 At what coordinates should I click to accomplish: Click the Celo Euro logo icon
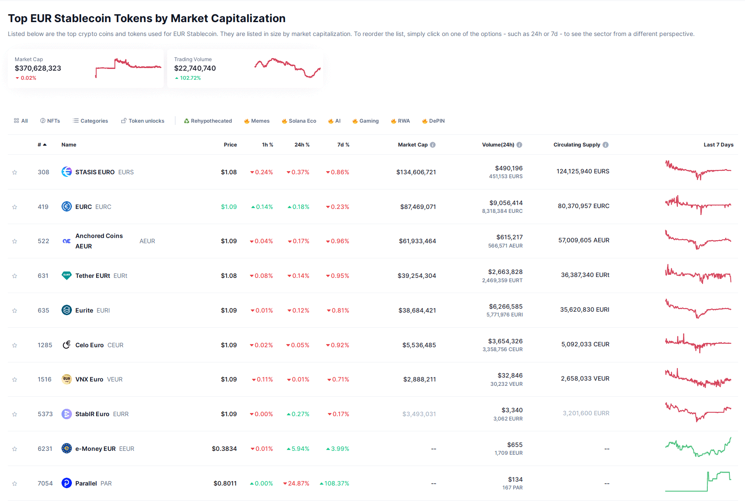[67, 345]
